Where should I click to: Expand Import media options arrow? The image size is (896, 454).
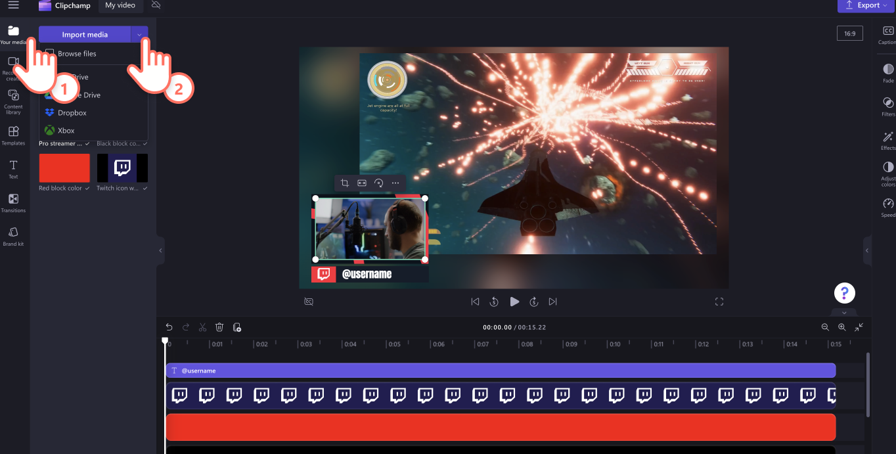(x=139, y=34)
